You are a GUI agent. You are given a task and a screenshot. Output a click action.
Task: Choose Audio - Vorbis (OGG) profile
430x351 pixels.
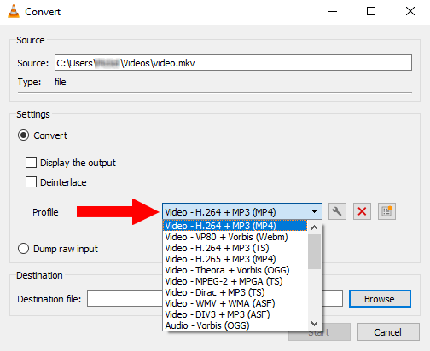pos(235,325)
